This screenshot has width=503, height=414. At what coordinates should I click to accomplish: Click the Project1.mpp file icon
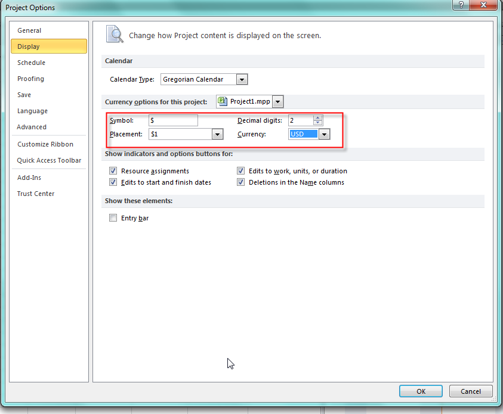(223, 101)
